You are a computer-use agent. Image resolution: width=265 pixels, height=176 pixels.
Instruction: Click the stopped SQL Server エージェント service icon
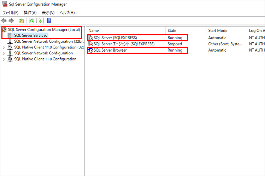click(90, 44)
